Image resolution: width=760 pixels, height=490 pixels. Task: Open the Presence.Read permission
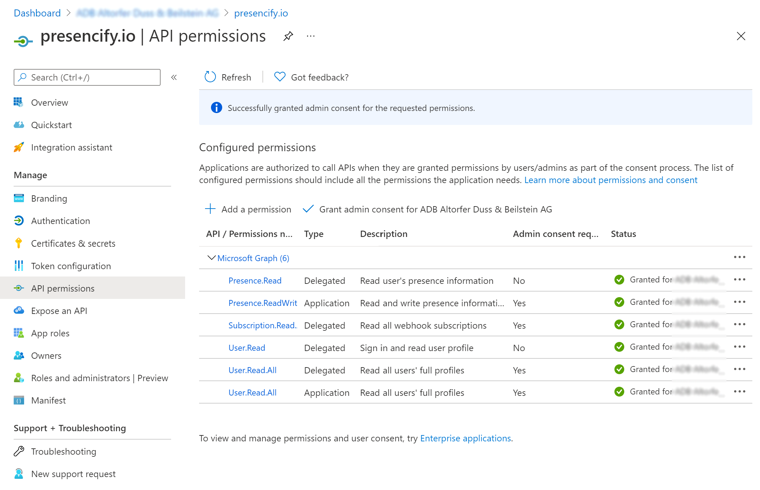click(x=255, y=281)
